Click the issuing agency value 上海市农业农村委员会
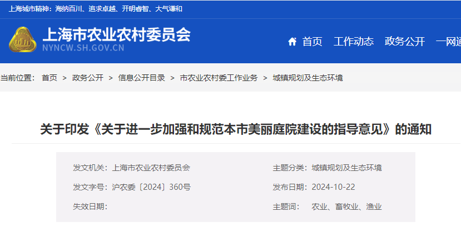This screenshot has width=461, height=237. (151, 168)
